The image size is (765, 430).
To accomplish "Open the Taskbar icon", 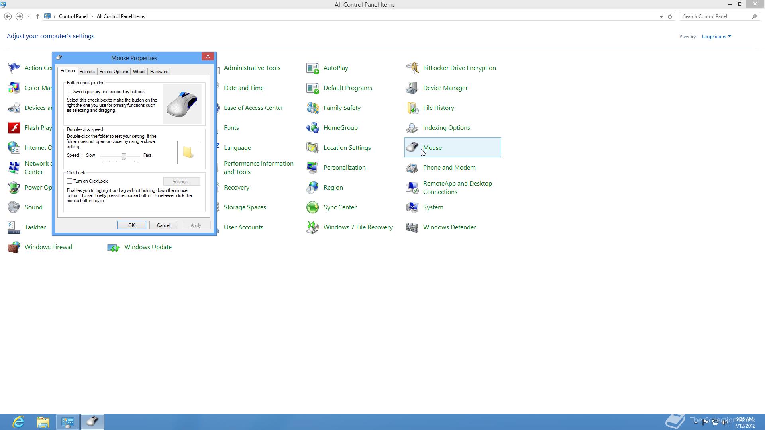I will [x=14, y=227].
